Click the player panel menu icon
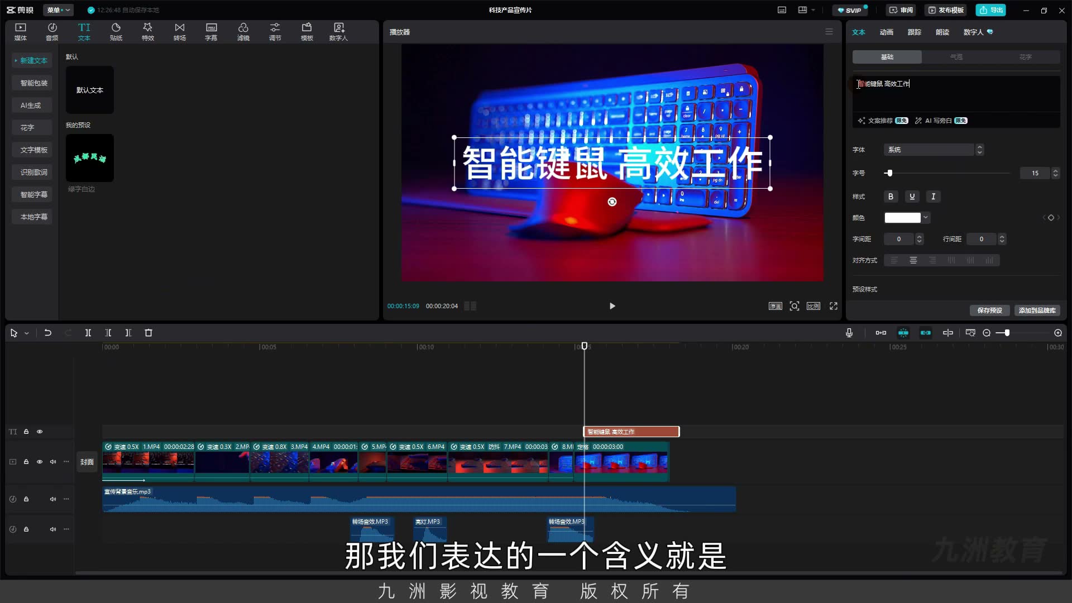 point(829,32)
